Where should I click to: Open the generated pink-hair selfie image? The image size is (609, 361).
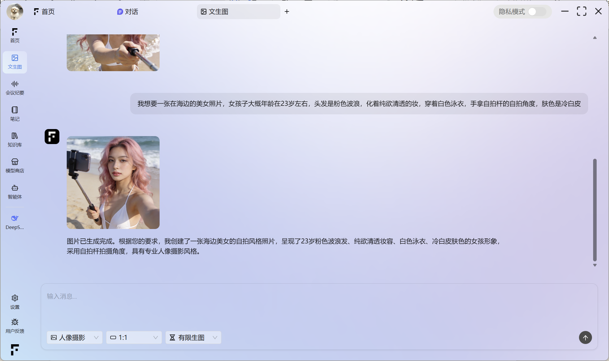(x=113, y=182)
